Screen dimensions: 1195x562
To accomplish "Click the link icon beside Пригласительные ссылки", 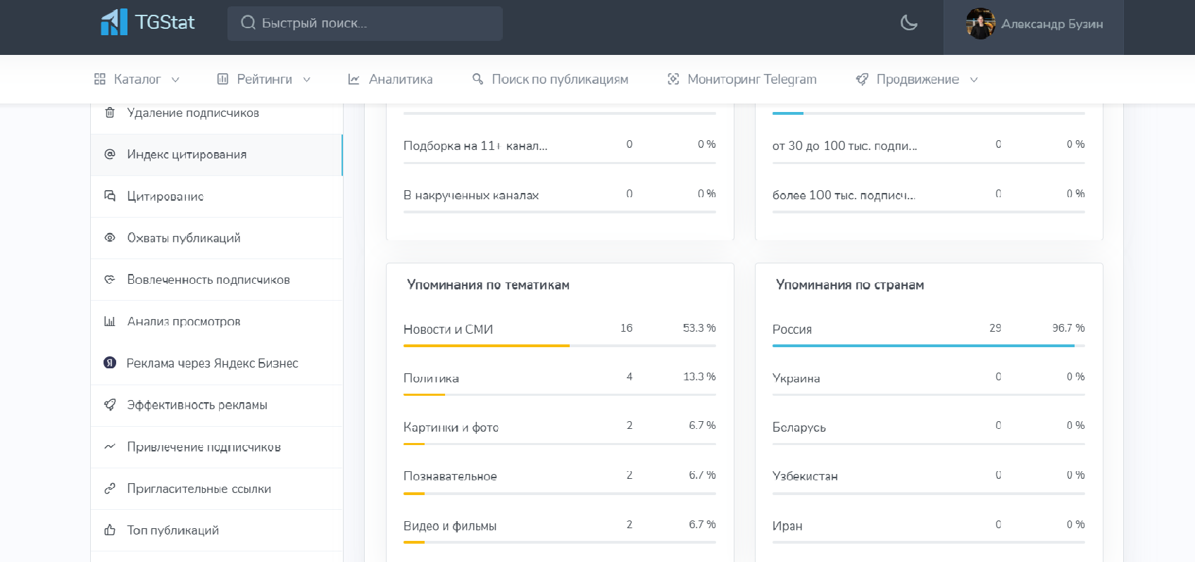I will pyautogui.click(x=110, y=489).
